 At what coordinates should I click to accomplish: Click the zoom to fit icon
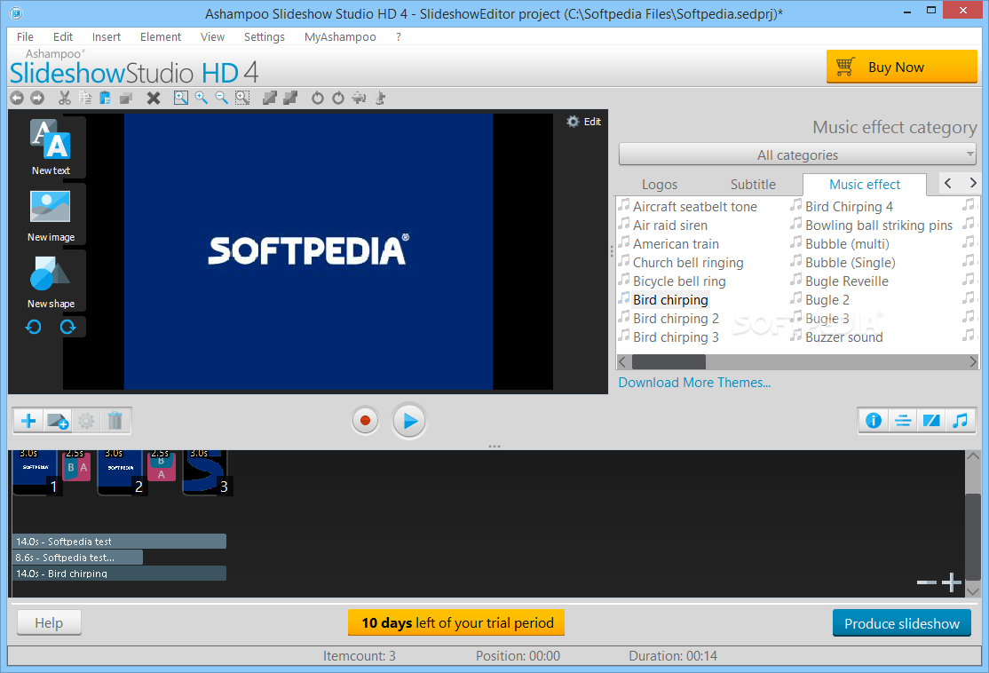coord(181,98)
